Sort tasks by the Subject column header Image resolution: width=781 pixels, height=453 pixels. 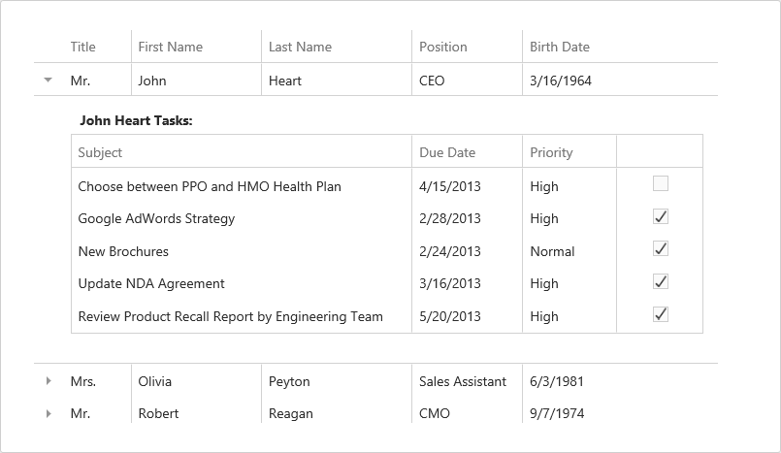101,152
